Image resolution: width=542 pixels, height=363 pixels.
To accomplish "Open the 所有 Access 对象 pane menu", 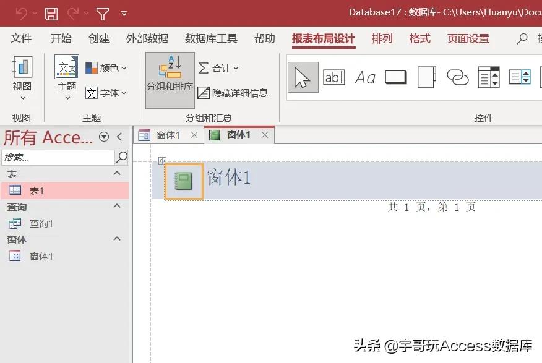I will click(x=104, y=137).
